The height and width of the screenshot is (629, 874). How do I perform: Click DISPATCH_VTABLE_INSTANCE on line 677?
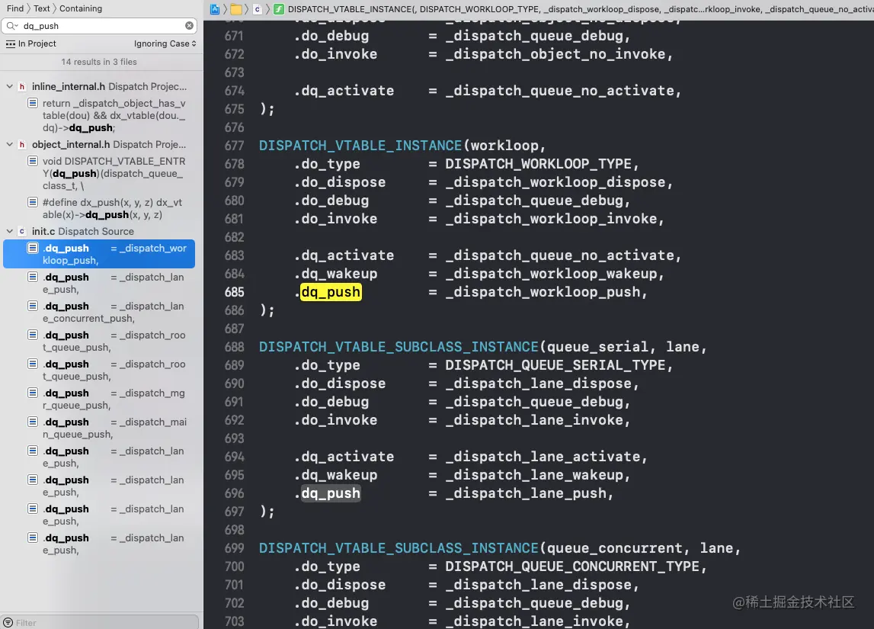(x=360, y=146)
